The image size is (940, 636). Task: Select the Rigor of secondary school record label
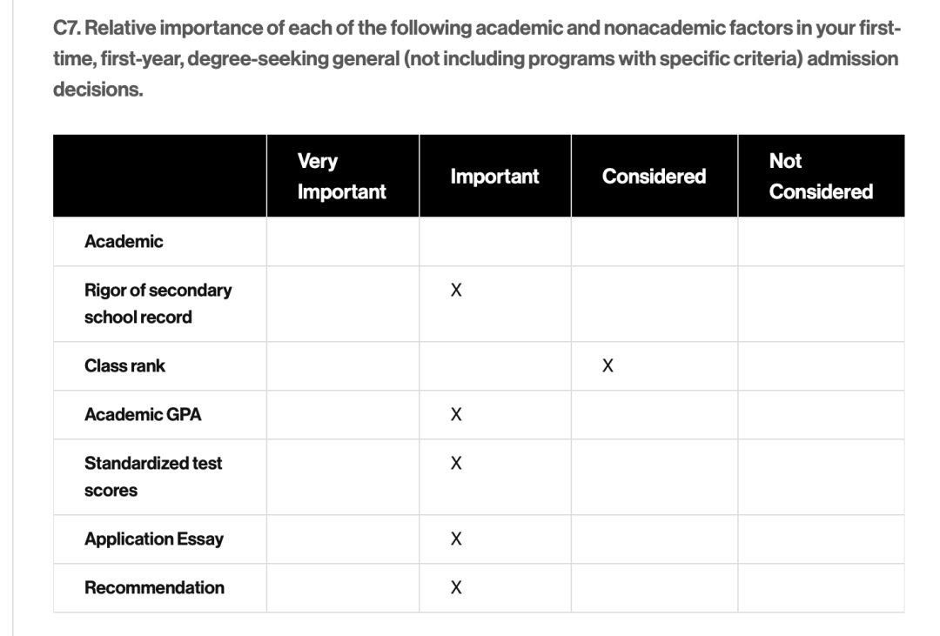tap(158, 303)
